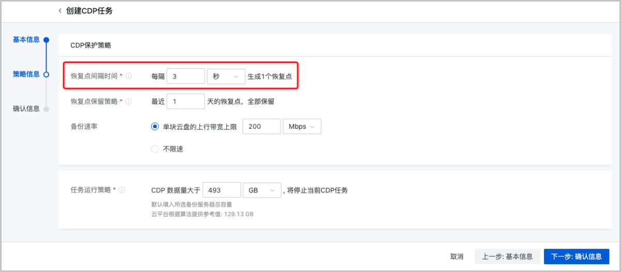Click the 策略信息 step circle indicator

coord(46,74)
